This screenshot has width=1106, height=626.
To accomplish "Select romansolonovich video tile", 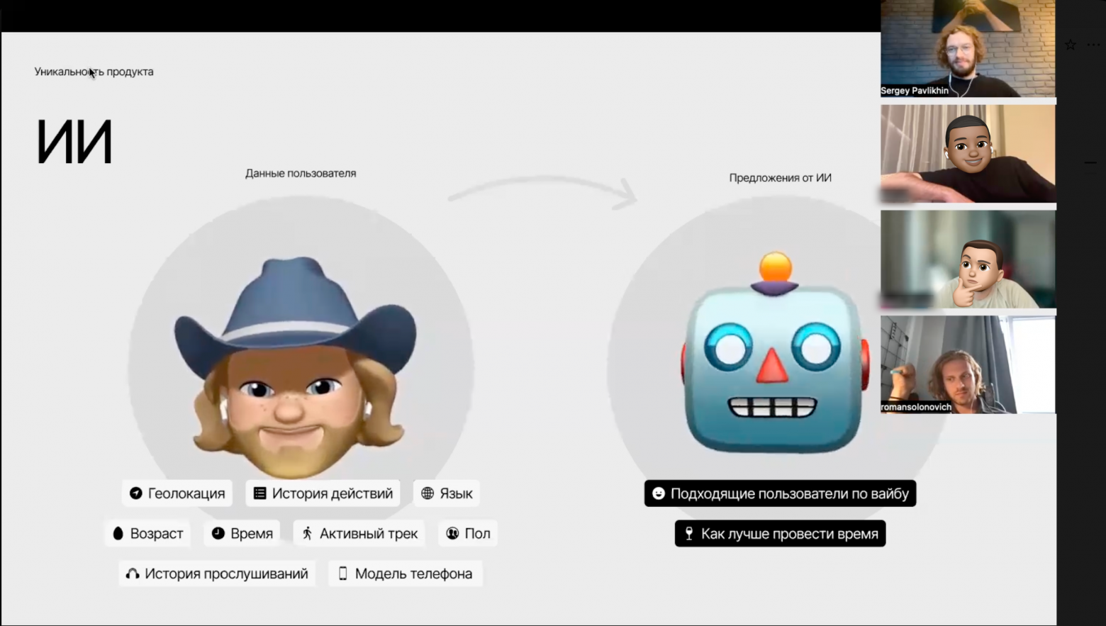I will pos(968,364).
